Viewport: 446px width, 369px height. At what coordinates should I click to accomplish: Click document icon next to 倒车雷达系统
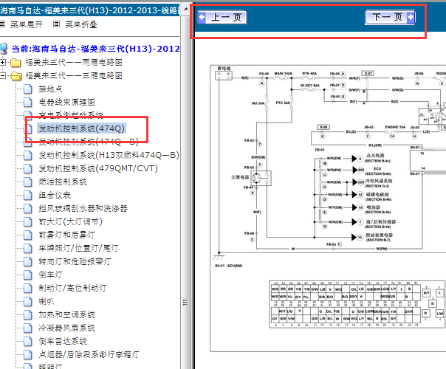[x=28, y=341]
